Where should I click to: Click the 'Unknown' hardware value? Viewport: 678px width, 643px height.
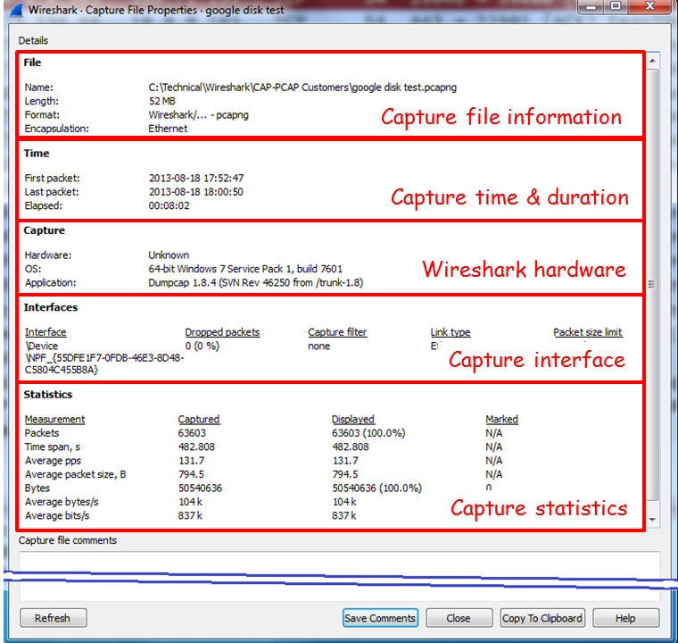tap(169, 255)
